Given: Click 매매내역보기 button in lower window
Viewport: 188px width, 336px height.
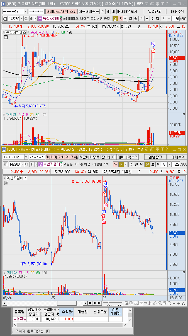Looking at the screenshot, I should click(x=128, y=157).
